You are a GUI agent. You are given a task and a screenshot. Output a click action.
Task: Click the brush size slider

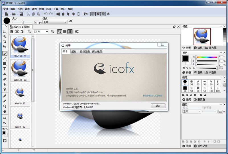point(23,22)
